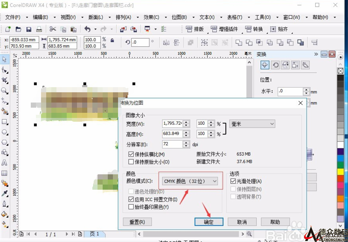Image resolution: width=348 pixels, height=242 pixels.
Task: Select the Freehand curve tool
Action: [x=4, y=101]
